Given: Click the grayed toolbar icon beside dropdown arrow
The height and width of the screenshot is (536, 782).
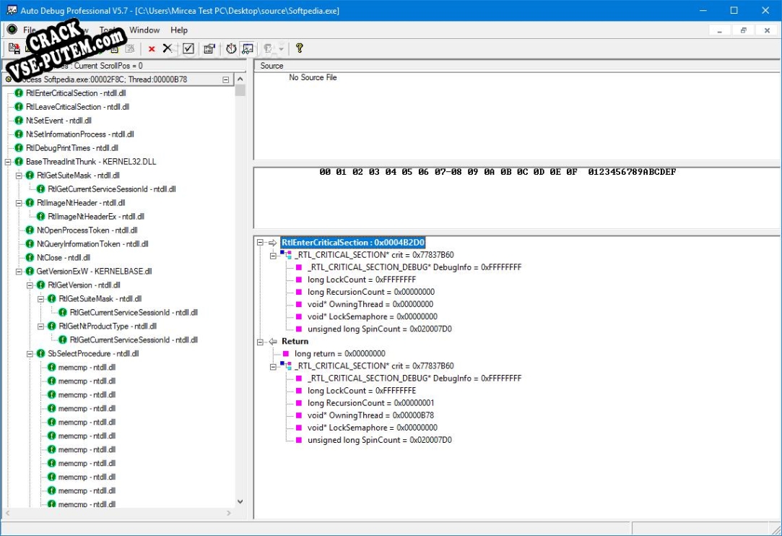Looking at the screenshot, I should click(x=269, y=48).
